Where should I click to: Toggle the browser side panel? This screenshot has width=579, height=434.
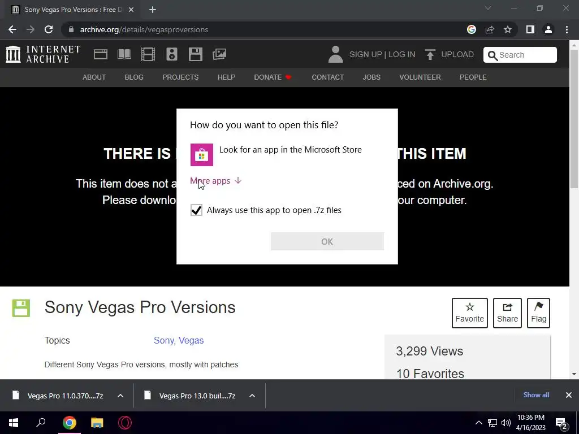(x=530, y=29)
